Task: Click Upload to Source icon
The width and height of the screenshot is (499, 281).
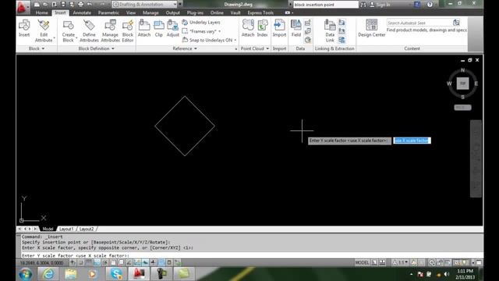Action: [x=342, y=31]
